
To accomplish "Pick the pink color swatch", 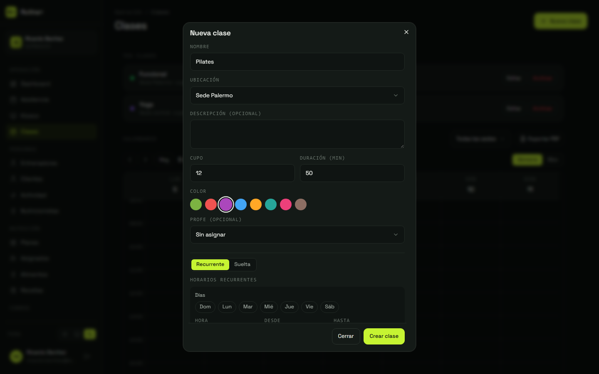I will [x=286, y=204].
